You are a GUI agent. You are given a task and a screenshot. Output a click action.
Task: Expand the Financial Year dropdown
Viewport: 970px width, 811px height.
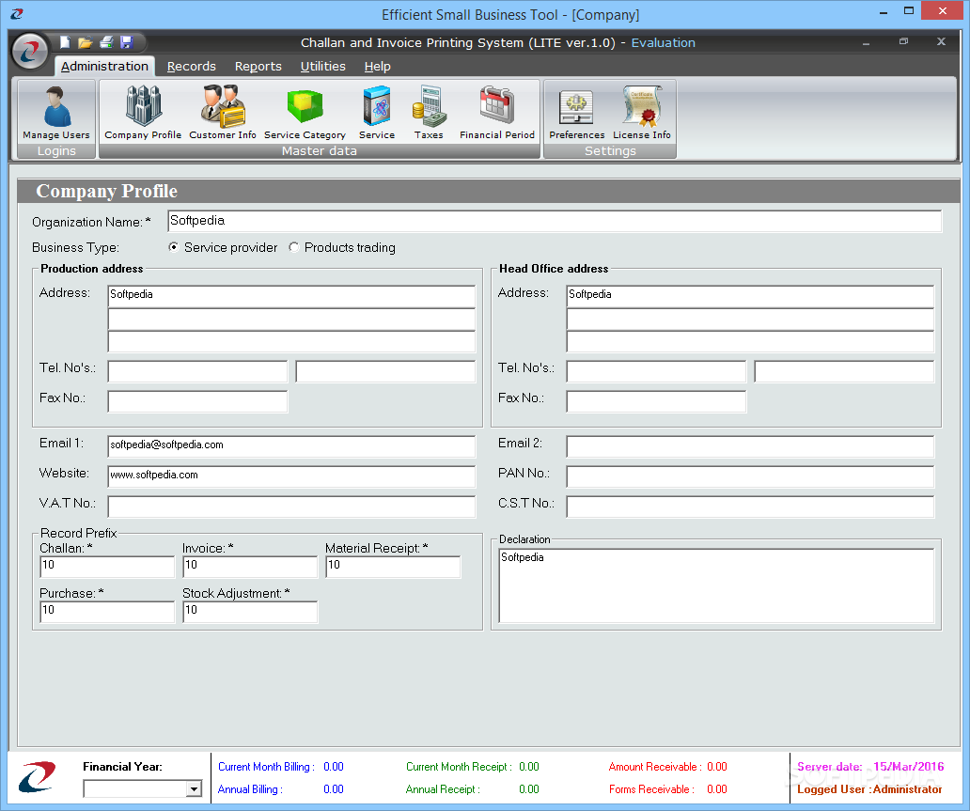coord(195,788)
